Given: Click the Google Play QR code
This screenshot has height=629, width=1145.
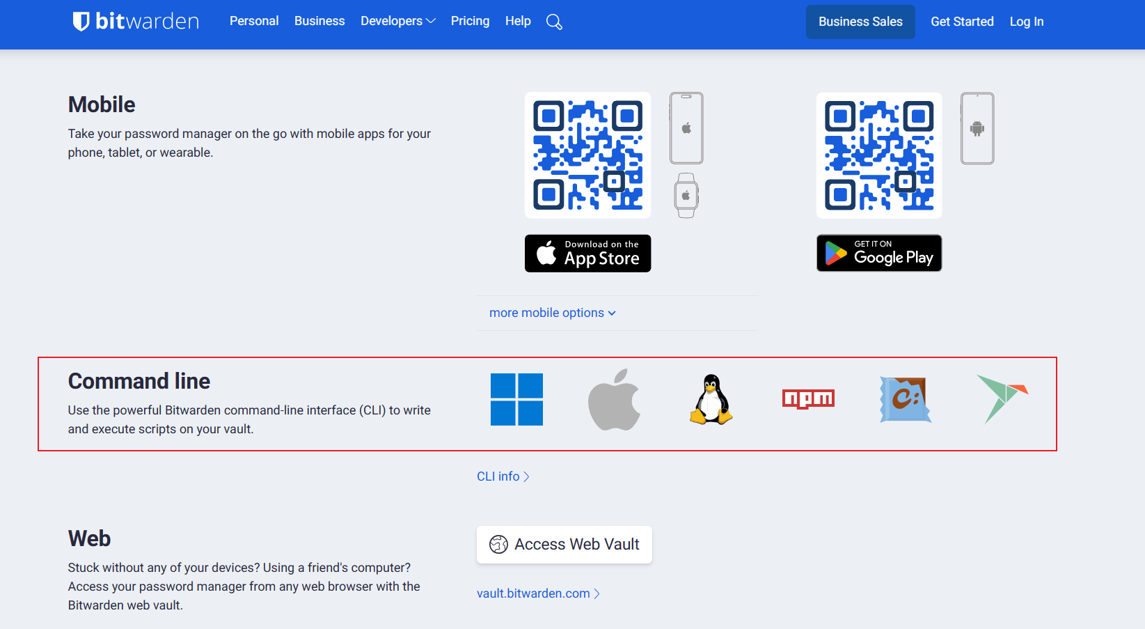Looking at the screenshot, I should pos(879,155).
